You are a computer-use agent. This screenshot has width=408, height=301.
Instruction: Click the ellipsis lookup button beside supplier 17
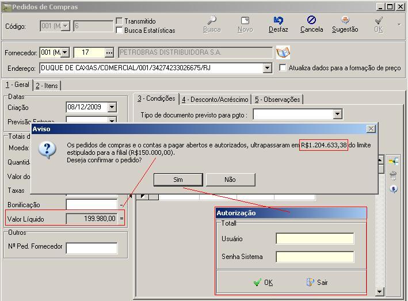point(109,53)
